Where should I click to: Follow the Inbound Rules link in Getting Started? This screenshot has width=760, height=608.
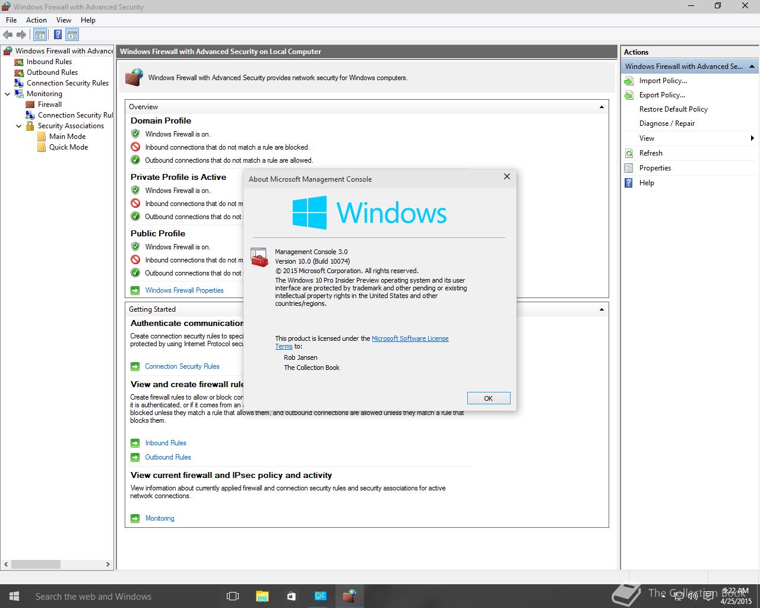(166, 443)
